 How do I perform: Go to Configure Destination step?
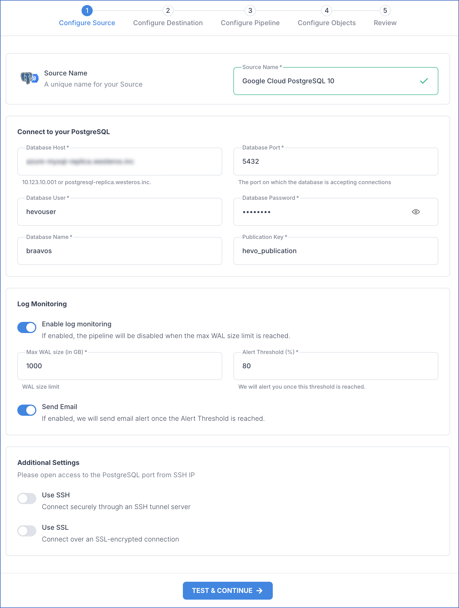tap(168, 23)
